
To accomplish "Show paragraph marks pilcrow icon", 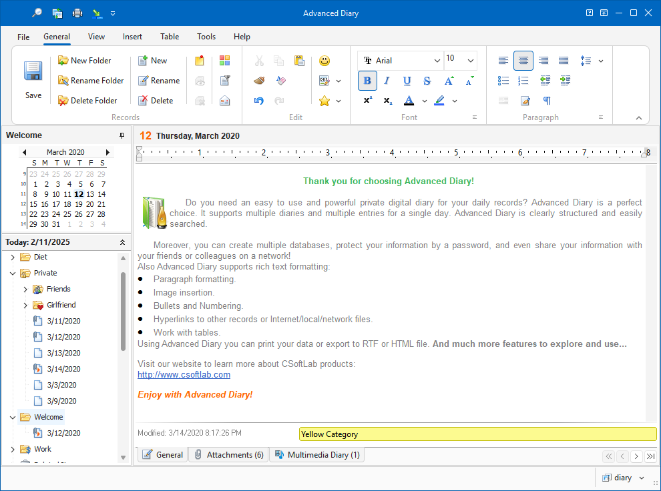I will click(547, 101).
